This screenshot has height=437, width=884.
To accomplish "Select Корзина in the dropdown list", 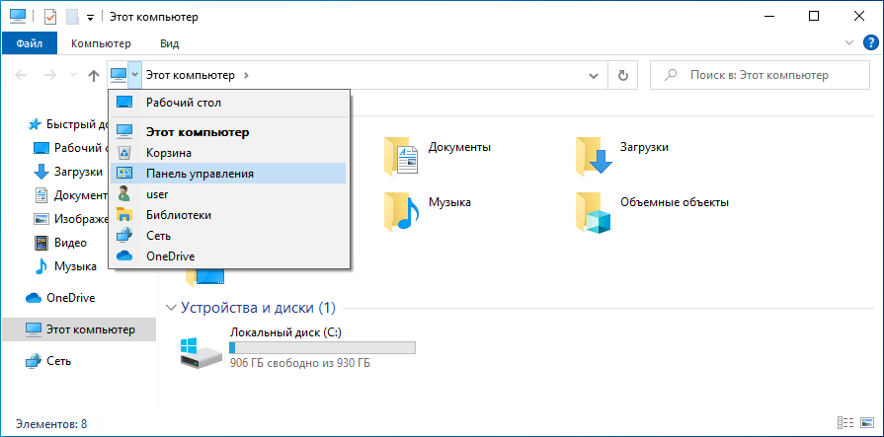I will pos(168,153).
